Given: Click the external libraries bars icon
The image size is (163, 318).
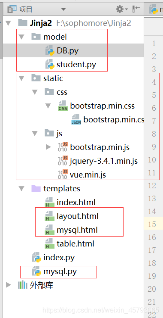Looking at the screenshot, I should (x=23, y=285).
